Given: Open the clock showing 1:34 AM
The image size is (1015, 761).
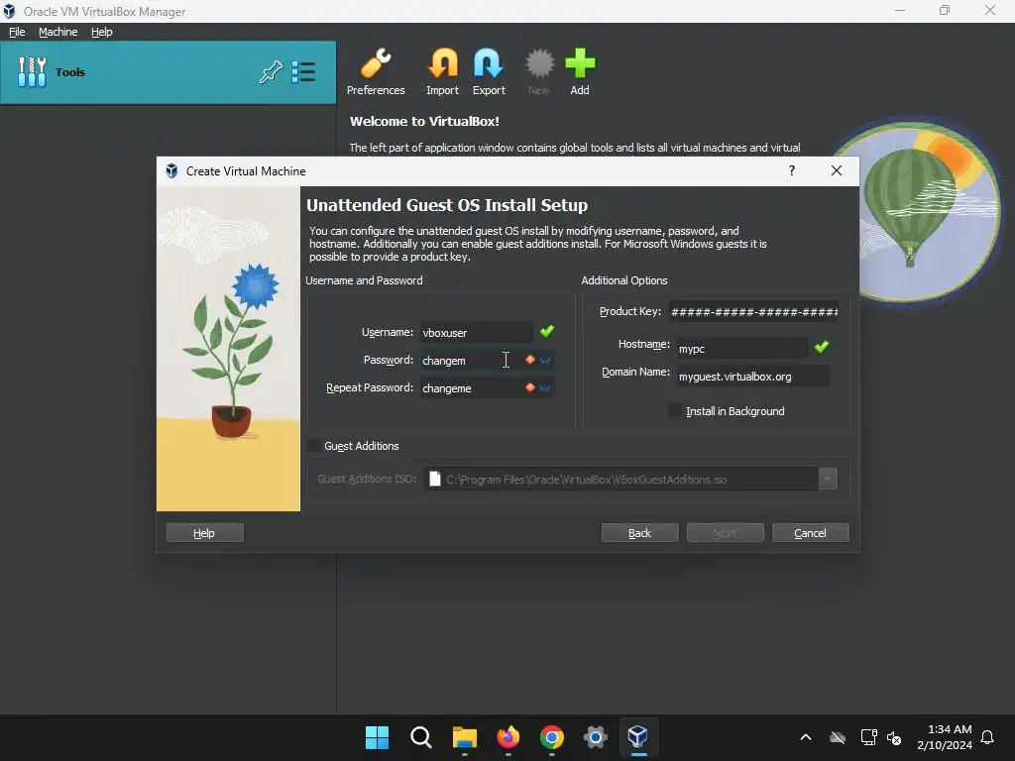Looking at the screenshot, I should pos(945,737).
